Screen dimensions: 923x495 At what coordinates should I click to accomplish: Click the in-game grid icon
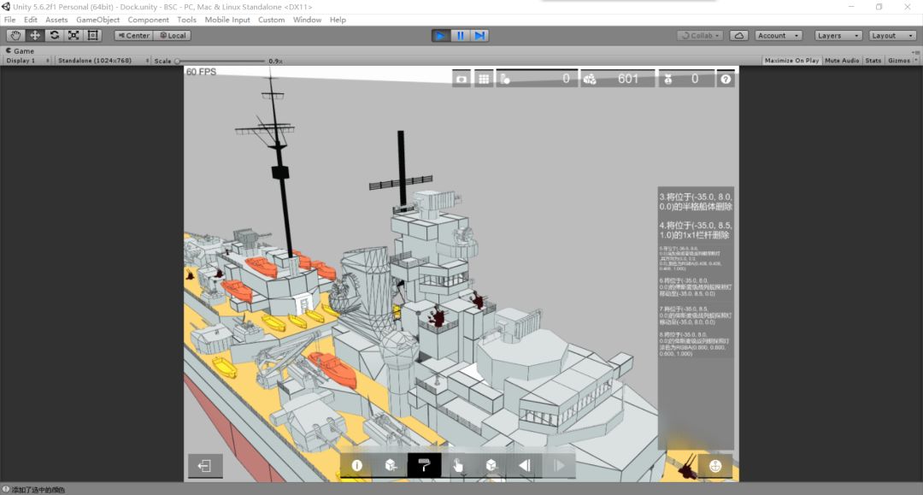[484, 79]
